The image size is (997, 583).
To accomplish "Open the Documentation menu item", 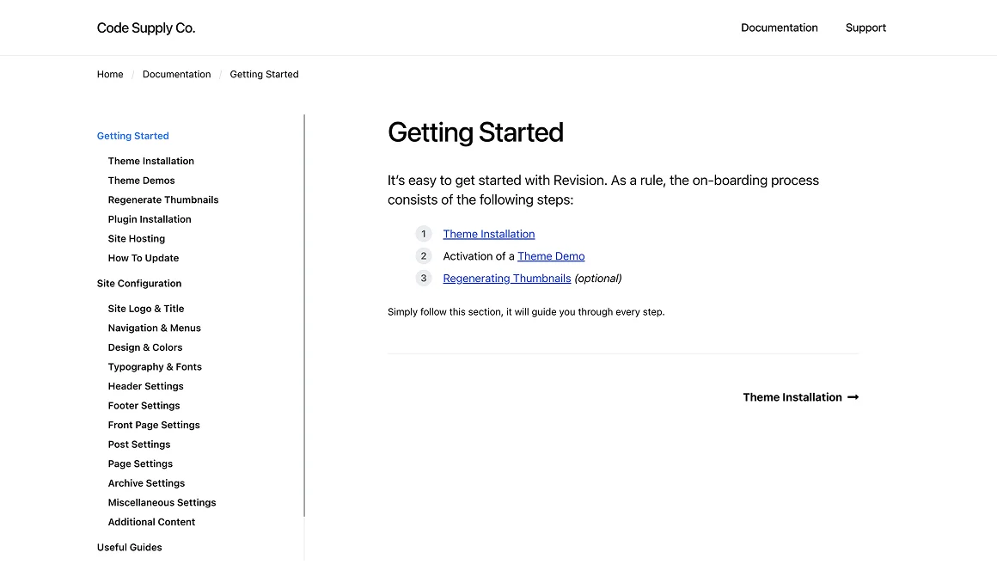I will coord(779,28).
